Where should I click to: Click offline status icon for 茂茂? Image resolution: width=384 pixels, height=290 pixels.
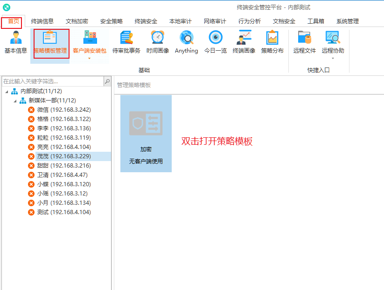(x=31, y=156)
